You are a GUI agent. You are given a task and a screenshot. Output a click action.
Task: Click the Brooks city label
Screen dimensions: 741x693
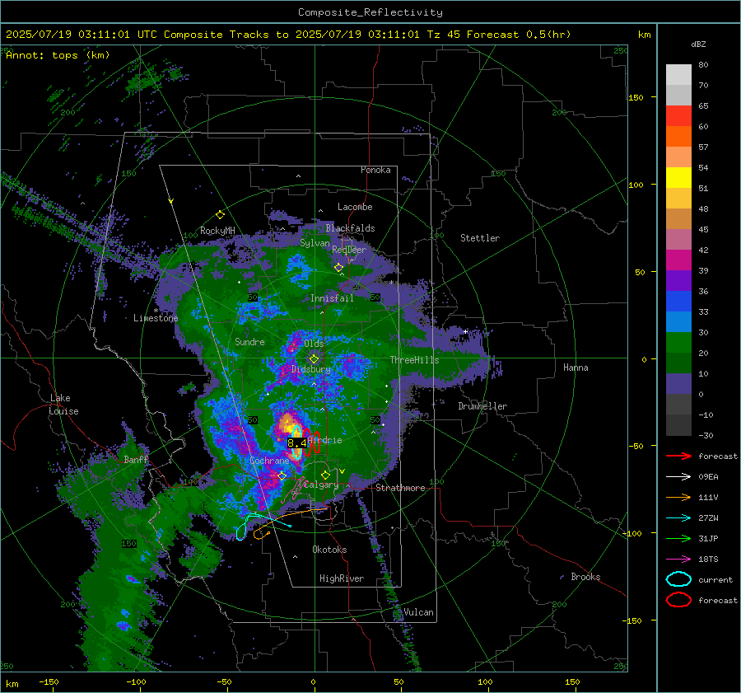585,577
